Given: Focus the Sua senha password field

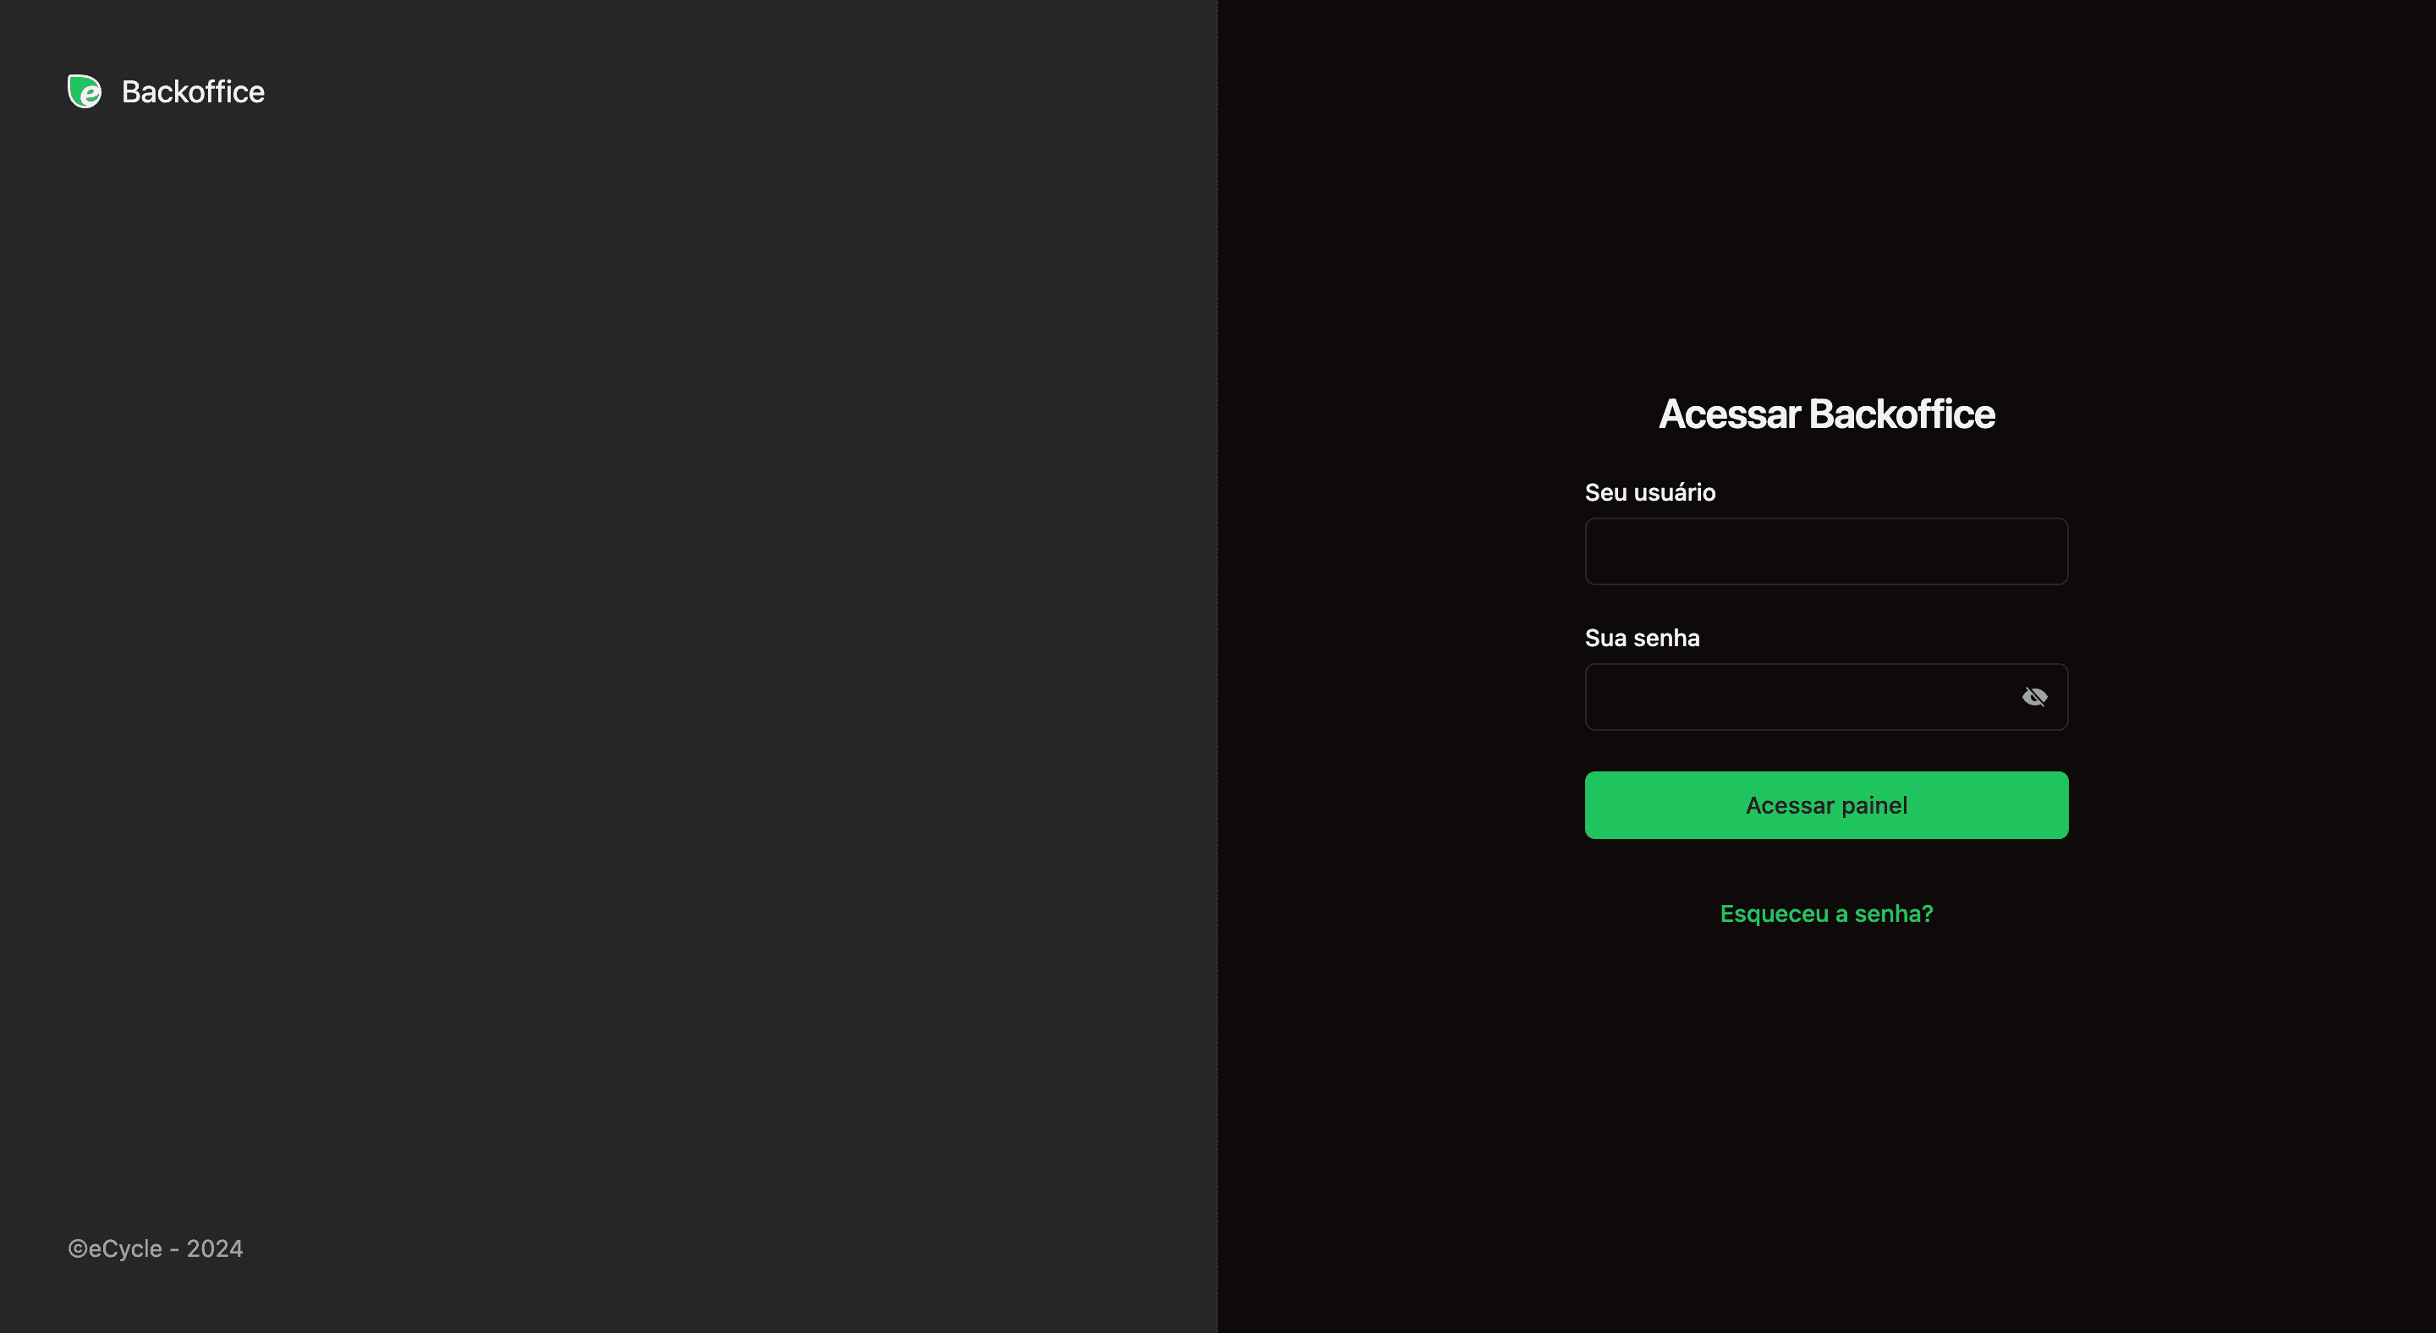Looking at the screenshot, I should pyautogui.click(x=1826, y=697).
